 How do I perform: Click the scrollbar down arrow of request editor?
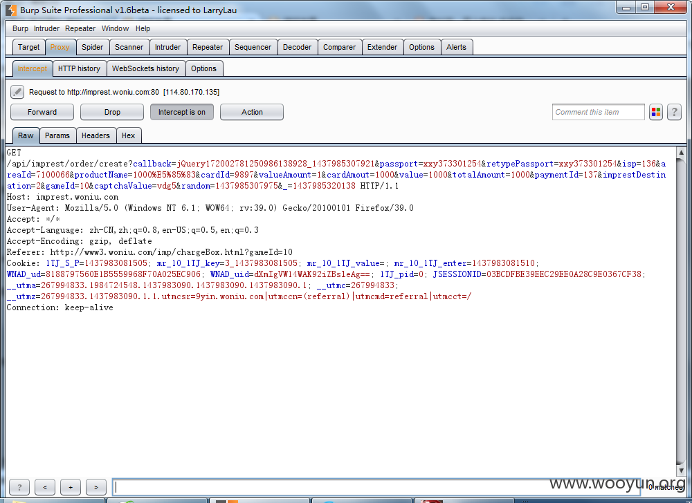click(x=681, y=471)
